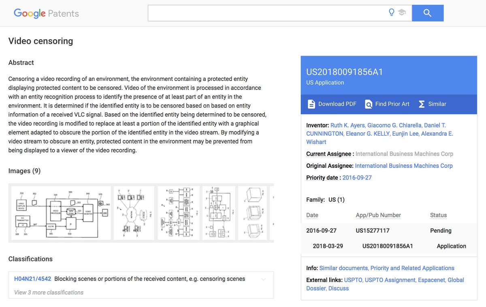Click the Current Assignee grey company name
Viewport: 486px width, 307px height.
tap(404, 154)
